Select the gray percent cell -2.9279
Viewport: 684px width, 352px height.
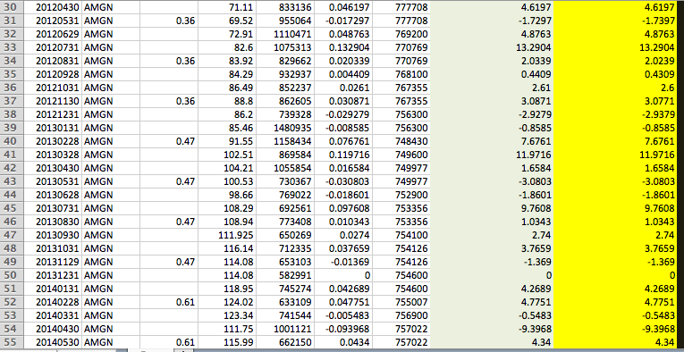point(492,114)
